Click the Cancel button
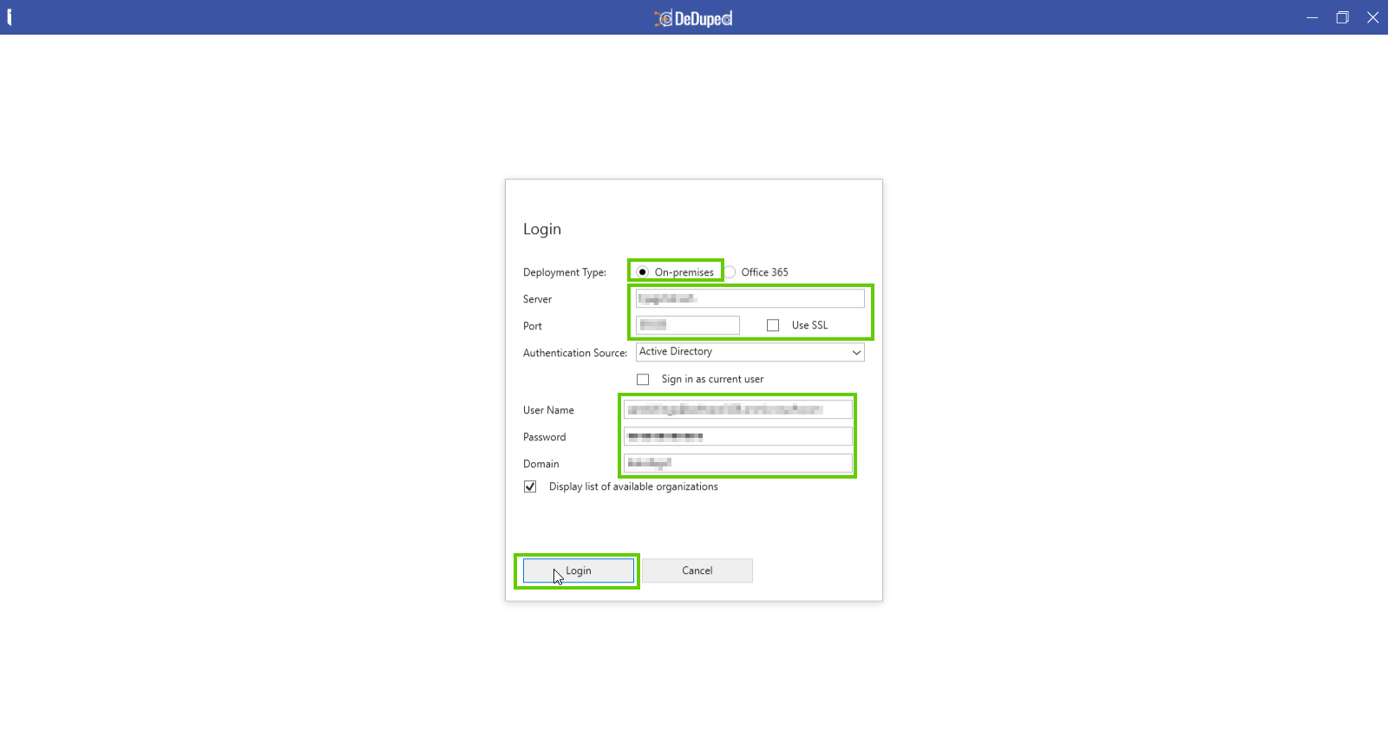Screen dimensions: 1388x743 tap(697, 570)
